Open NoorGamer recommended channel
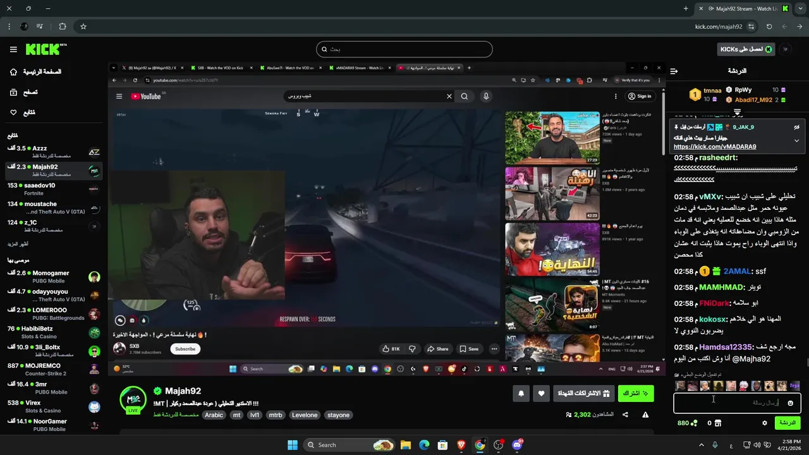The image size is (809, 455). click(x=53, y=425)
